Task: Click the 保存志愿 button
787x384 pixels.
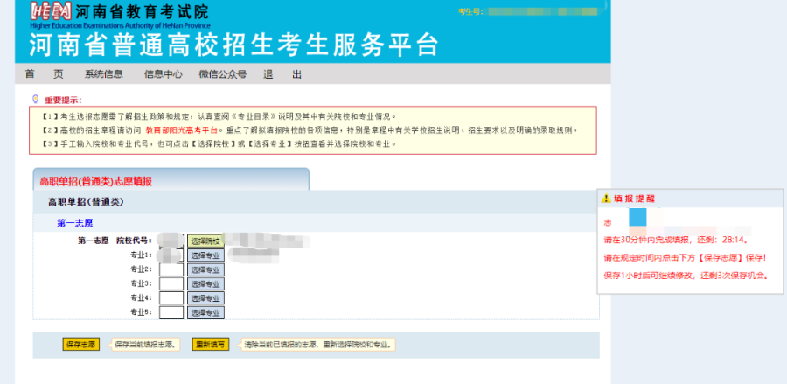Action: click(80, 345)
